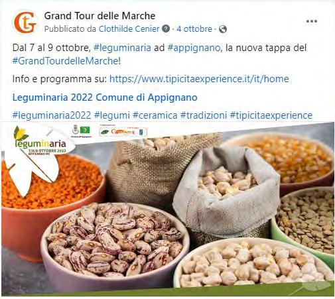Open the #GrandTourdelleMarche hashtag

point(66,61)
